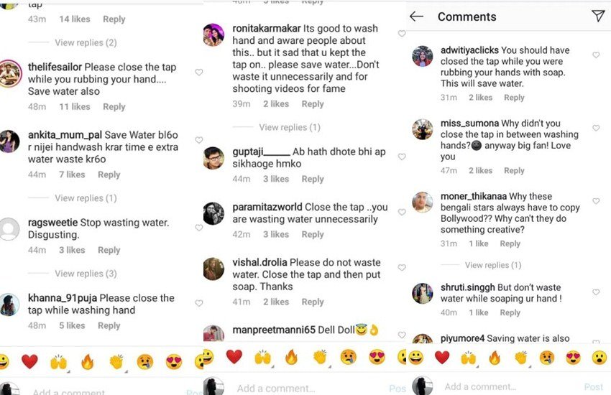Tap the crying emoji in right panel
This screenshot has width=611, height=395.
(547, 358)
